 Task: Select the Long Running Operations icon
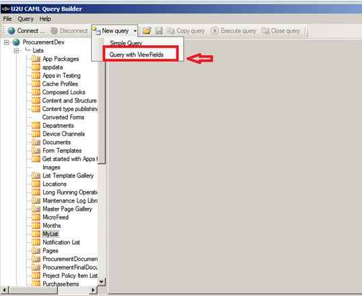coord(36,192)
